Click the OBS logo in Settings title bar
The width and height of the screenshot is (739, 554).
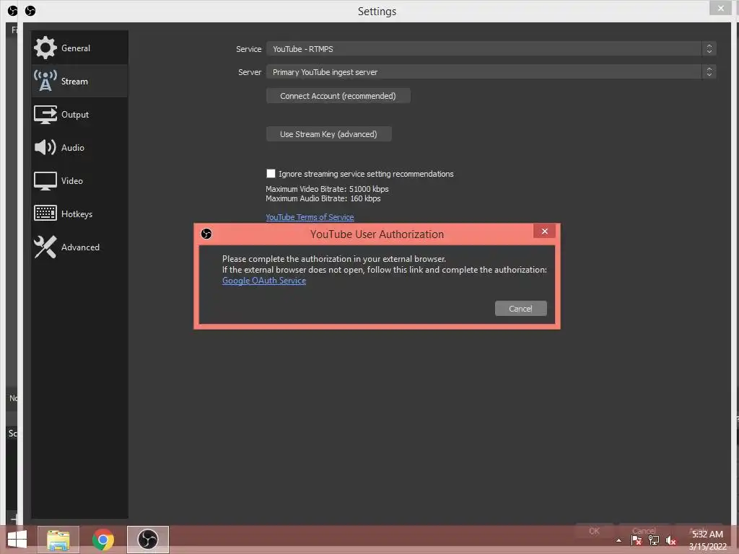coord(30,10)
